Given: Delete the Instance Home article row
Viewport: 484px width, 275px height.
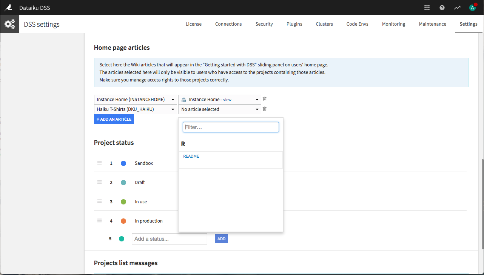Looking at the screenshot, I should pos(265,99).
